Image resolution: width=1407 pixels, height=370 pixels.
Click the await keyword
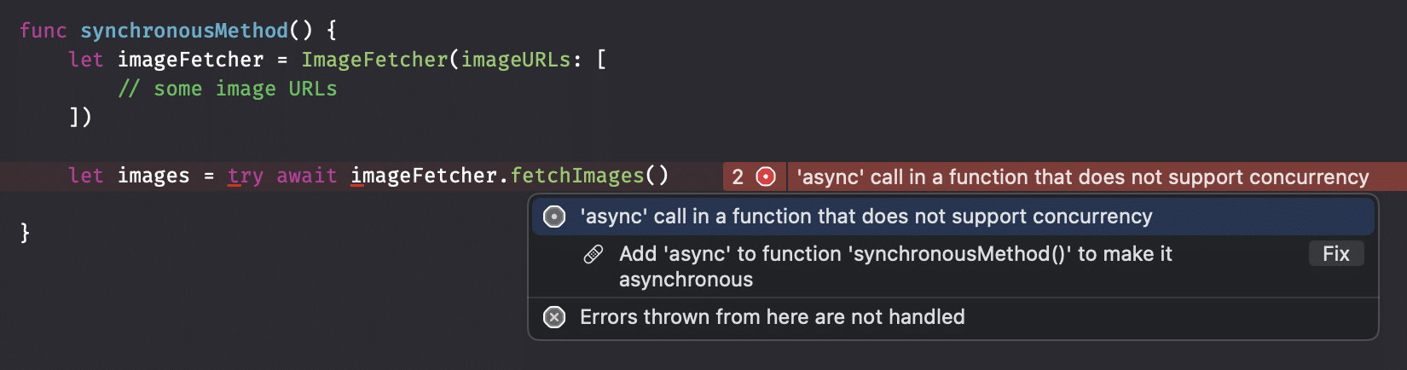[x=306, y=176]
